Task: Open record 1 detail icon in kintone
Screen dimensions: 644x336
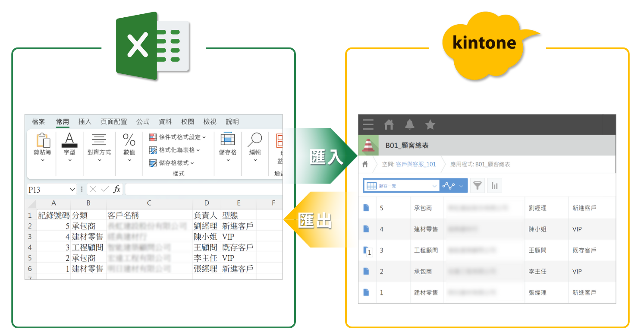Action: coord(366,292)
